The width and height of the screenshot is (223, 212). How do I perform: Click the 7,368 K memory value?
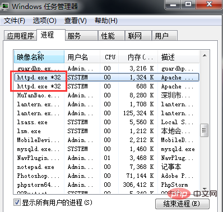click(142, 167)
